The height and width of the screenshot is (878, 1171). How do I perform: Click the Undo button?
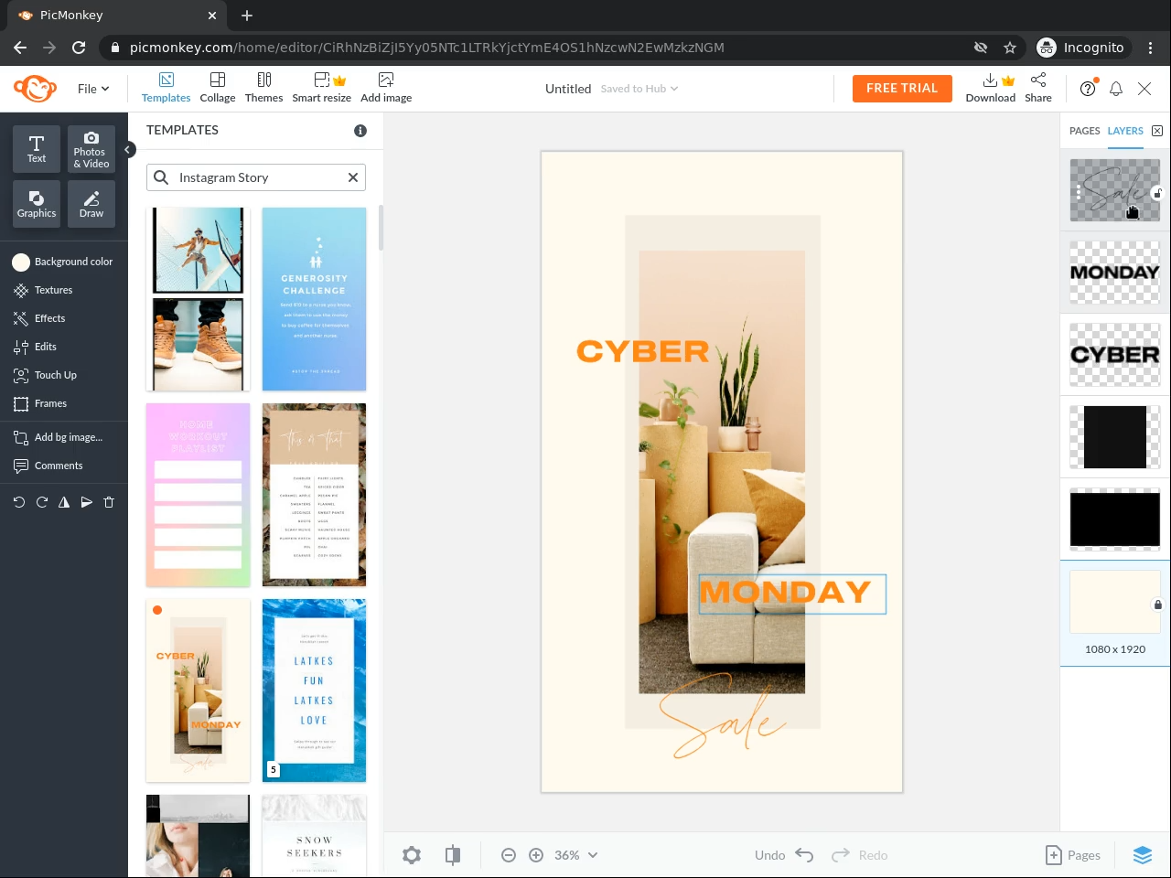[784, 855]
